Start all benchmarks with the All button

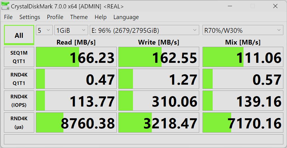(x=19, y=35)
